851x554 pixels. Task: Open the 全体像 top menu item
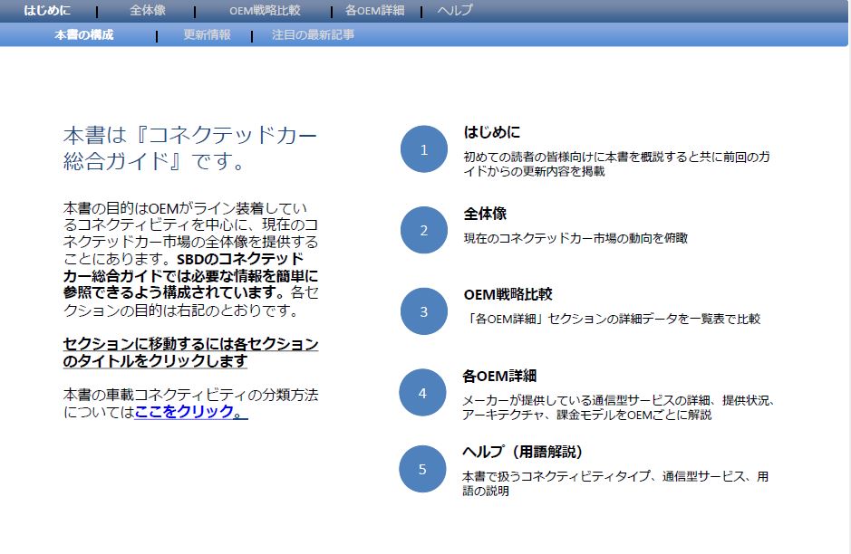148,10
